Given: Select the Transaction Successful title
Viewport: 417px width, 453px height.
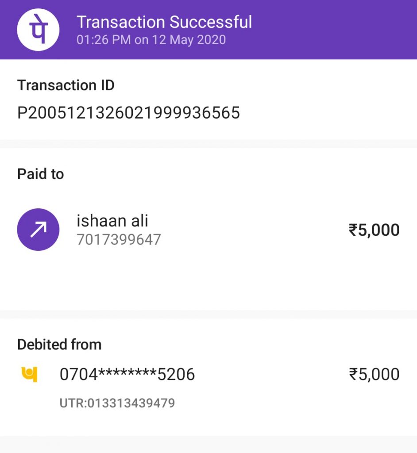Looking at the screenshot, I should pos(164,22).
